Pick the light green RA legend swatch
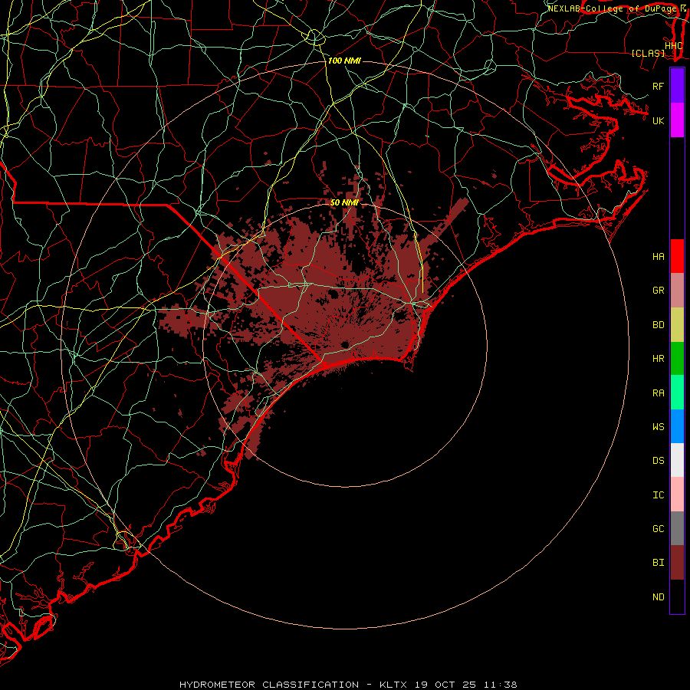 677,393
